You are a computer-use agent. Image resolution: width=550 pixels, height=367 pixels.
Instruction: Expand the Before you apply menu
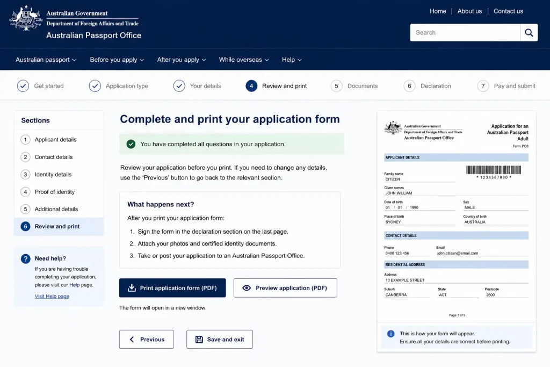pos(117,60)
